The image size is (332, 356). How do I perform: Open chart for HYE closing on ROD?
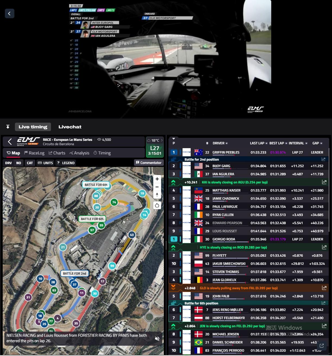pos(324,247)
